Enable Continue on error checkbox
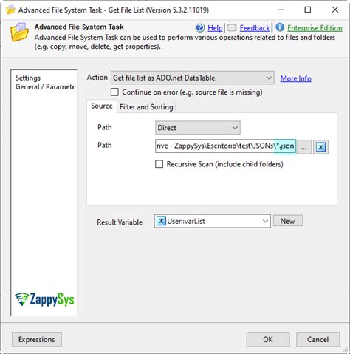 [114, 92]
